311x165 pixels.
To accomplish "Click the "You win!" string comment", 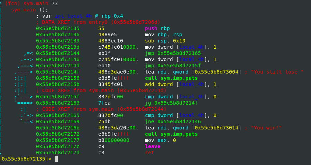I will (263, 128).
